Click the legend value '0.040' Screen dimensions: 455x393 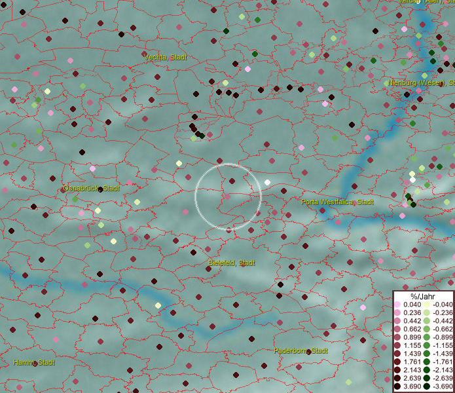(x=412, y=305)
